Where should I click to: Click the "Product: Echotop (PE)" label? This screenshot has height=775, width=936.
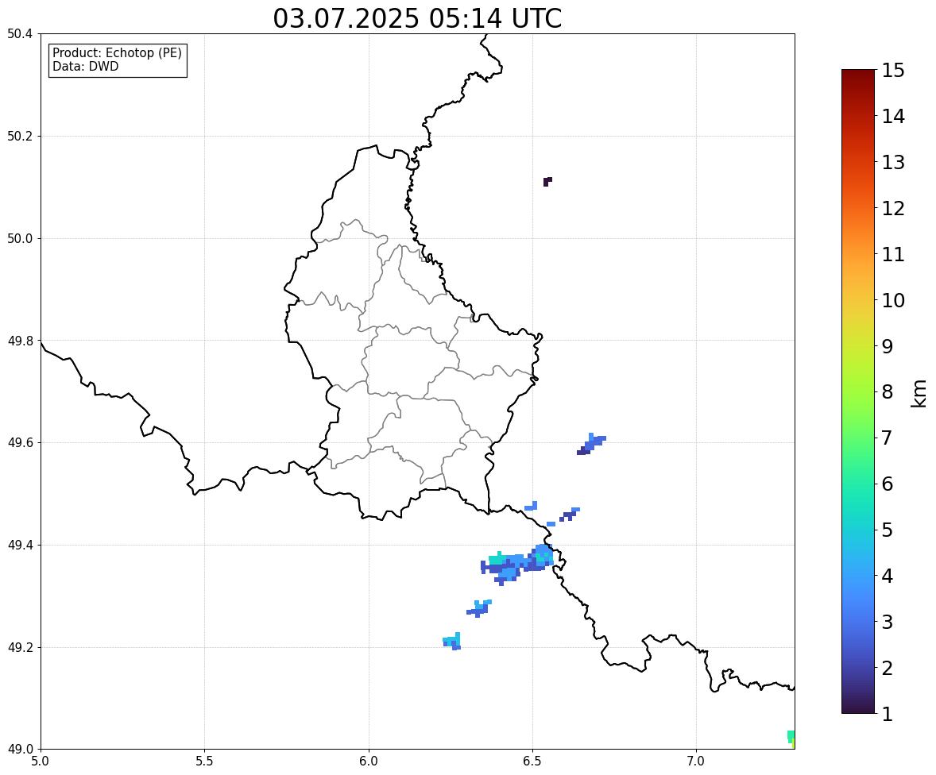point(117,53)
